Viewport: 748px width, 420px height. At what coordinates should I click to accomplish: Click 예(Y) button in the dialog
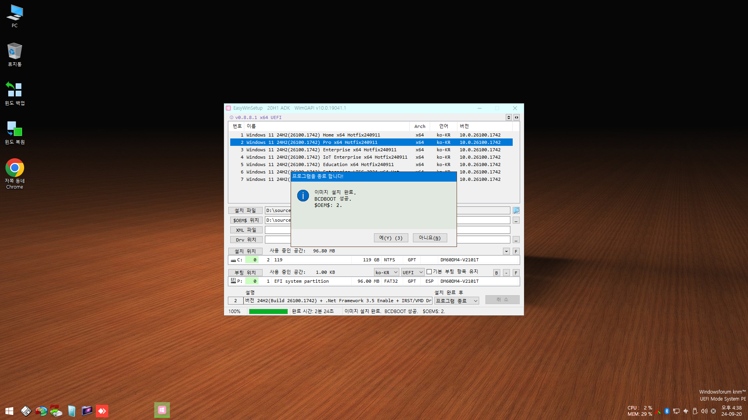click(x=391, y=238)
